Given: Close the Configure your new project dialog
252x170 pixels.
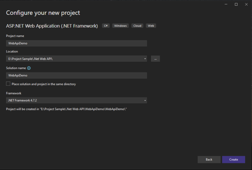Looking at the screenshot, I should (x=246, y=4).
